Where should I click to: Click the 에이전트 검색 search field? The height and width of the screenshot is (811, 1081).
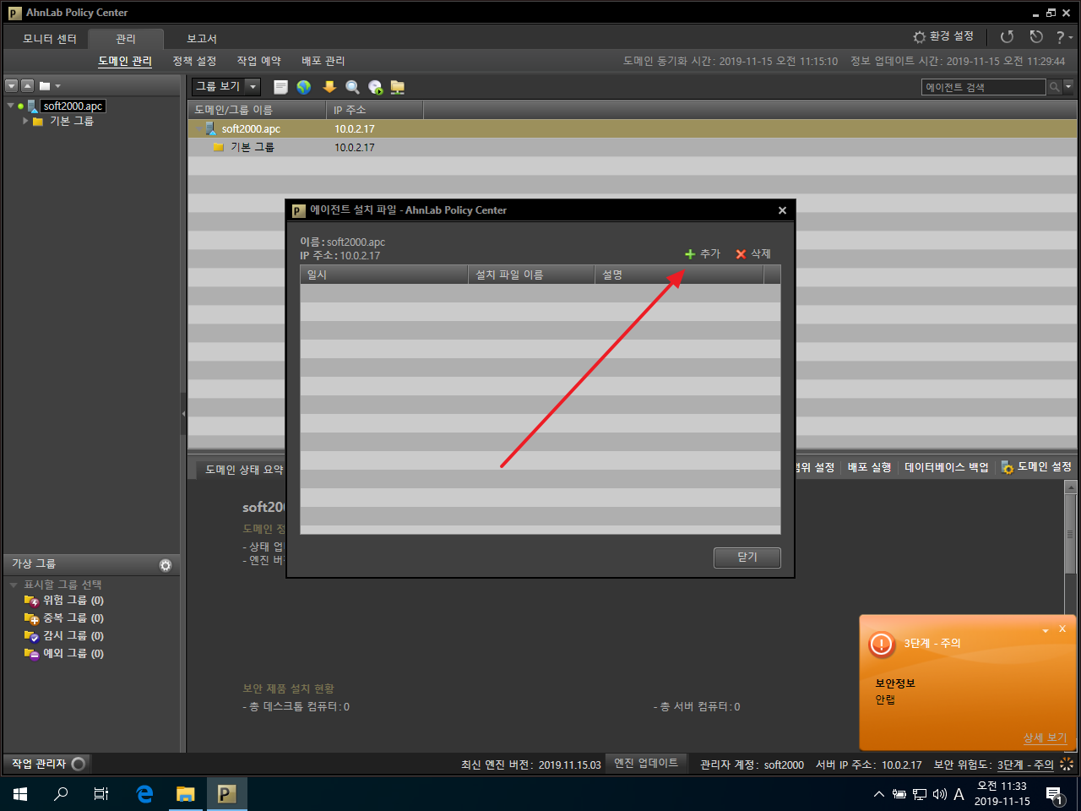[983, 87]
